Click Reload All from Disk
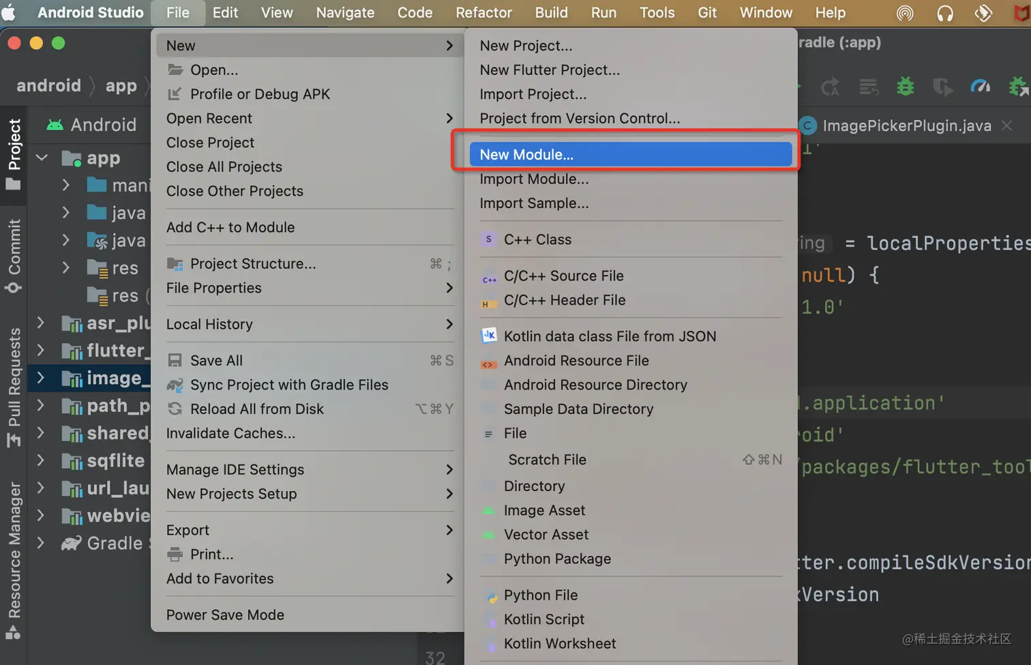The width and height of the screenshot is (1031, 665). point(308,409)
